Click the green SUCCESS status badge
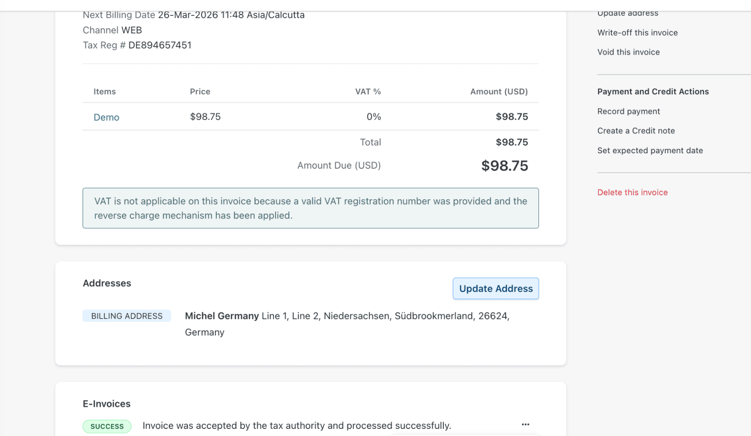Screen dimensions: 751x436 [107, 426]
